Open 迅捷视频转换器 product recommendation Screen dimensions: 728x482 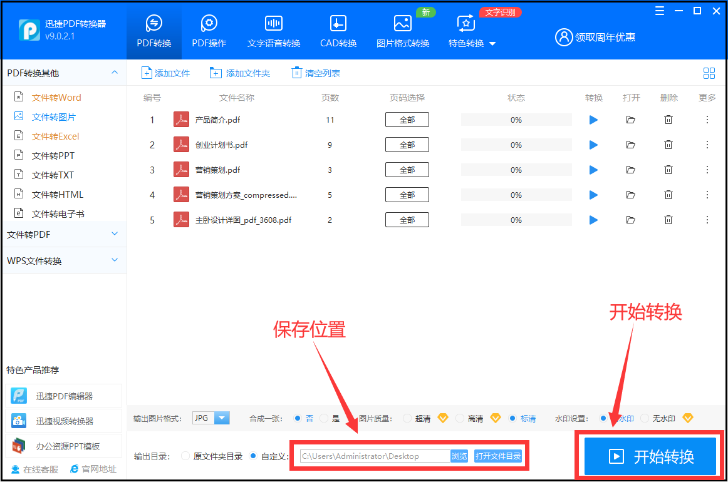click(64, 421)
